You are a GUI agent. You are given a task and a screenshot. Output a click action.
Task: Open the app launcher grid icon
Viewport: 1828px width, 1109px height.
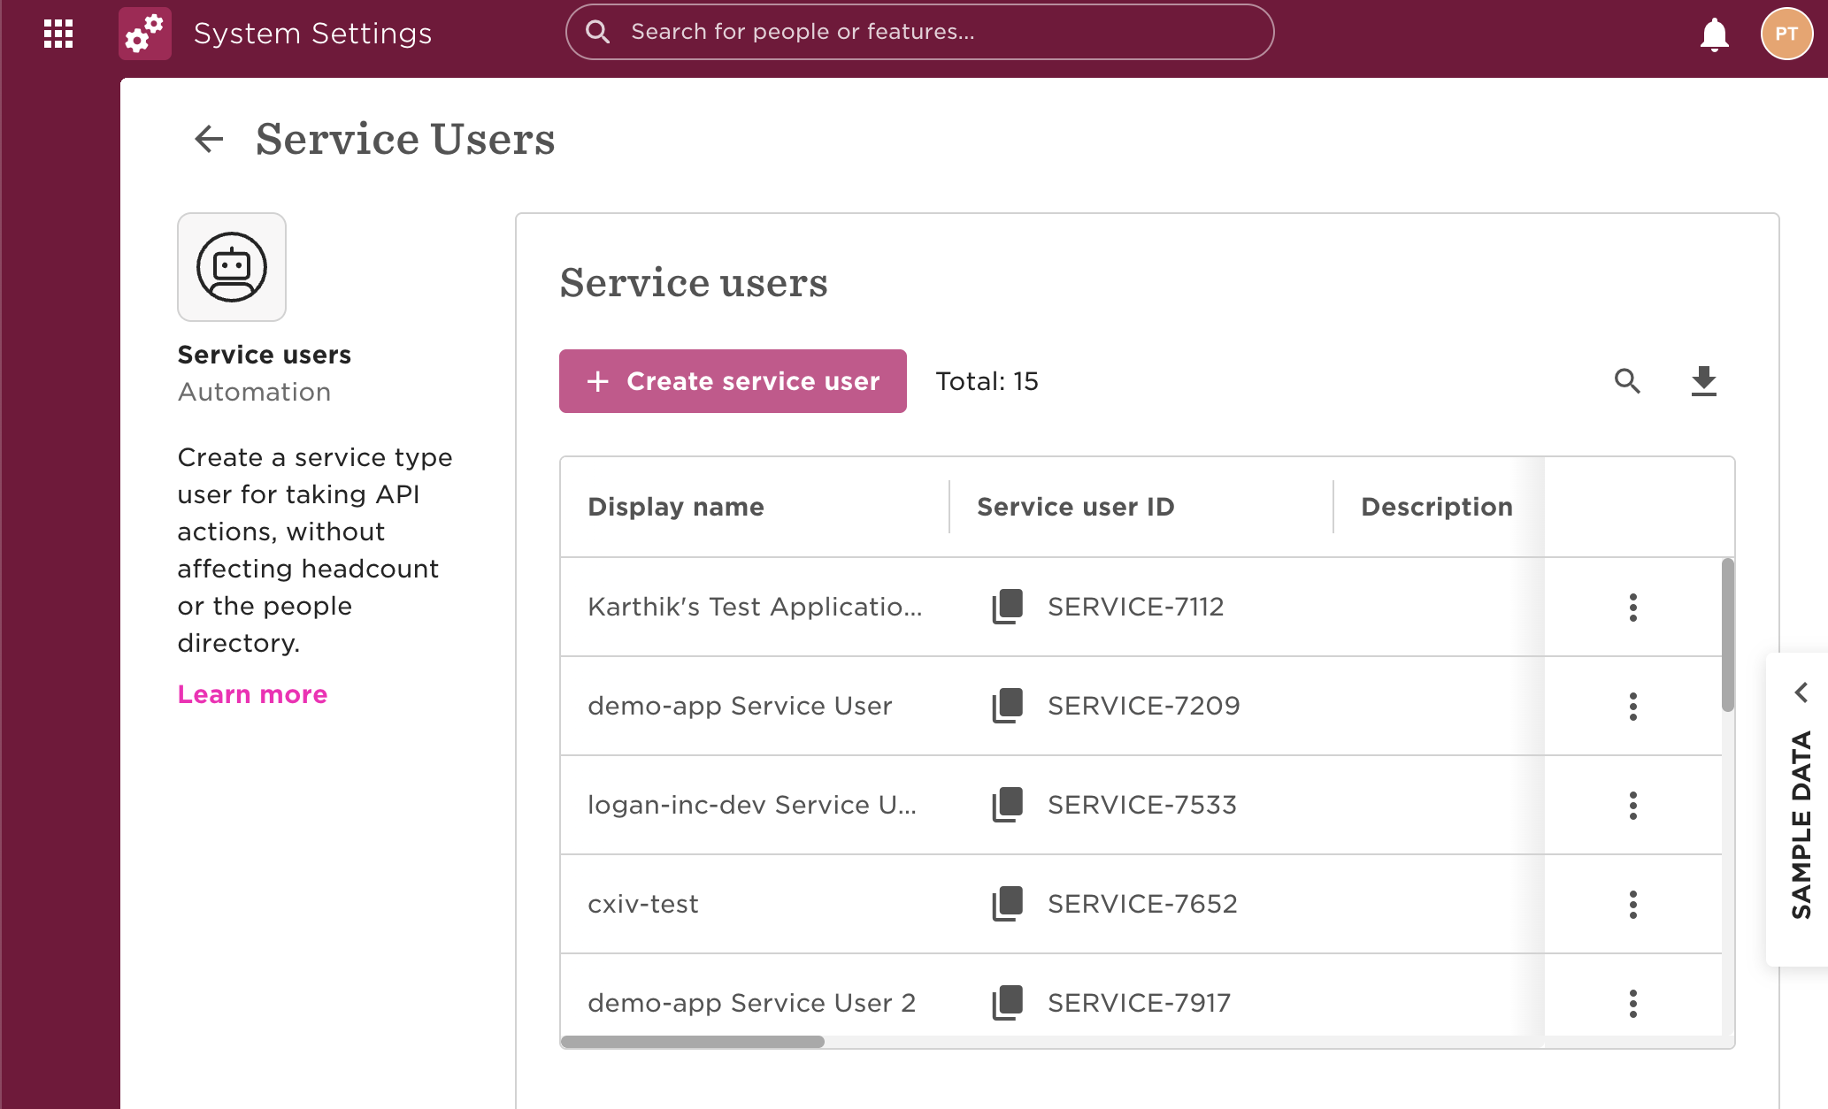point(58,34)
